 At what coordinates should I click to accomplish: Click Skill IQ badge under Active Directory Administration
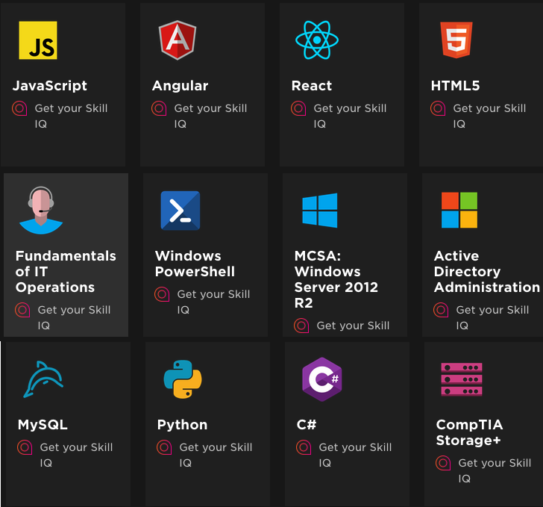pos(441,310)
